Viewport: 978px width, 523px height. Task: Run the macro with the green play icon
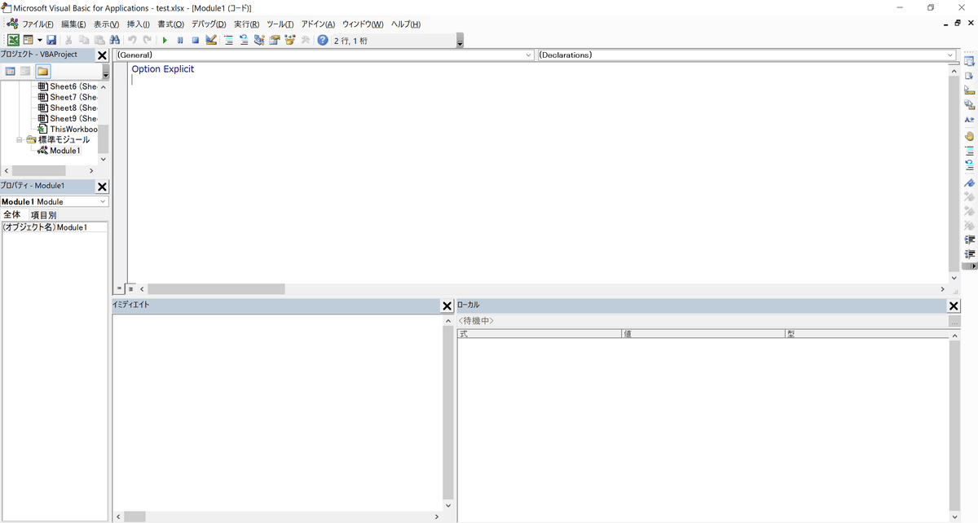click(165, 40)
